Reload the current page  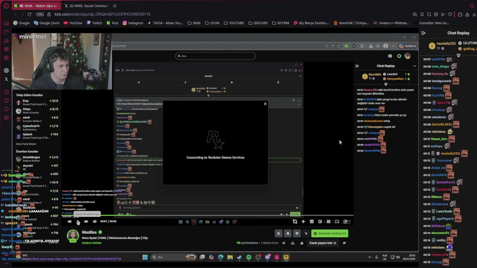click(x=29, y=14)
